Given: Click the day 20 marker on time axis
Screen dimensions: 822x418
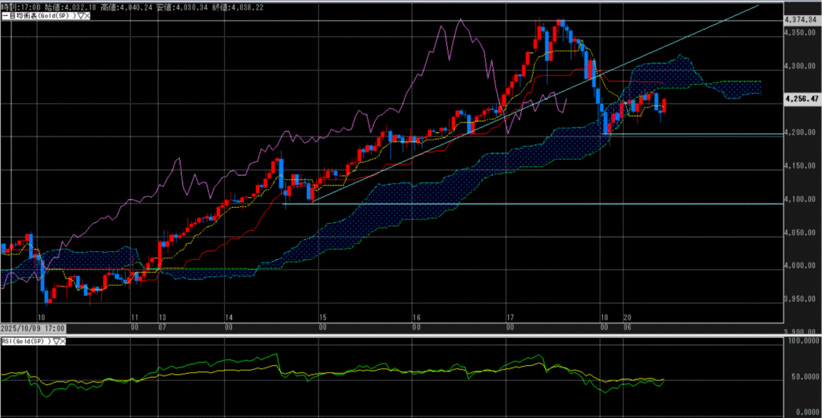Looking at the screenshot, I should 626,318.
